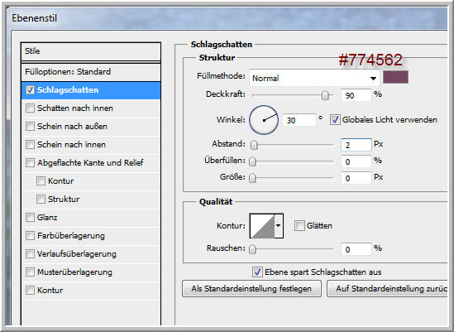Image resolution: width=454 pixels, height=332 pixels.
Task: Enable the Verlaufsüberlagerung checkbox
Action: point(30,254)
